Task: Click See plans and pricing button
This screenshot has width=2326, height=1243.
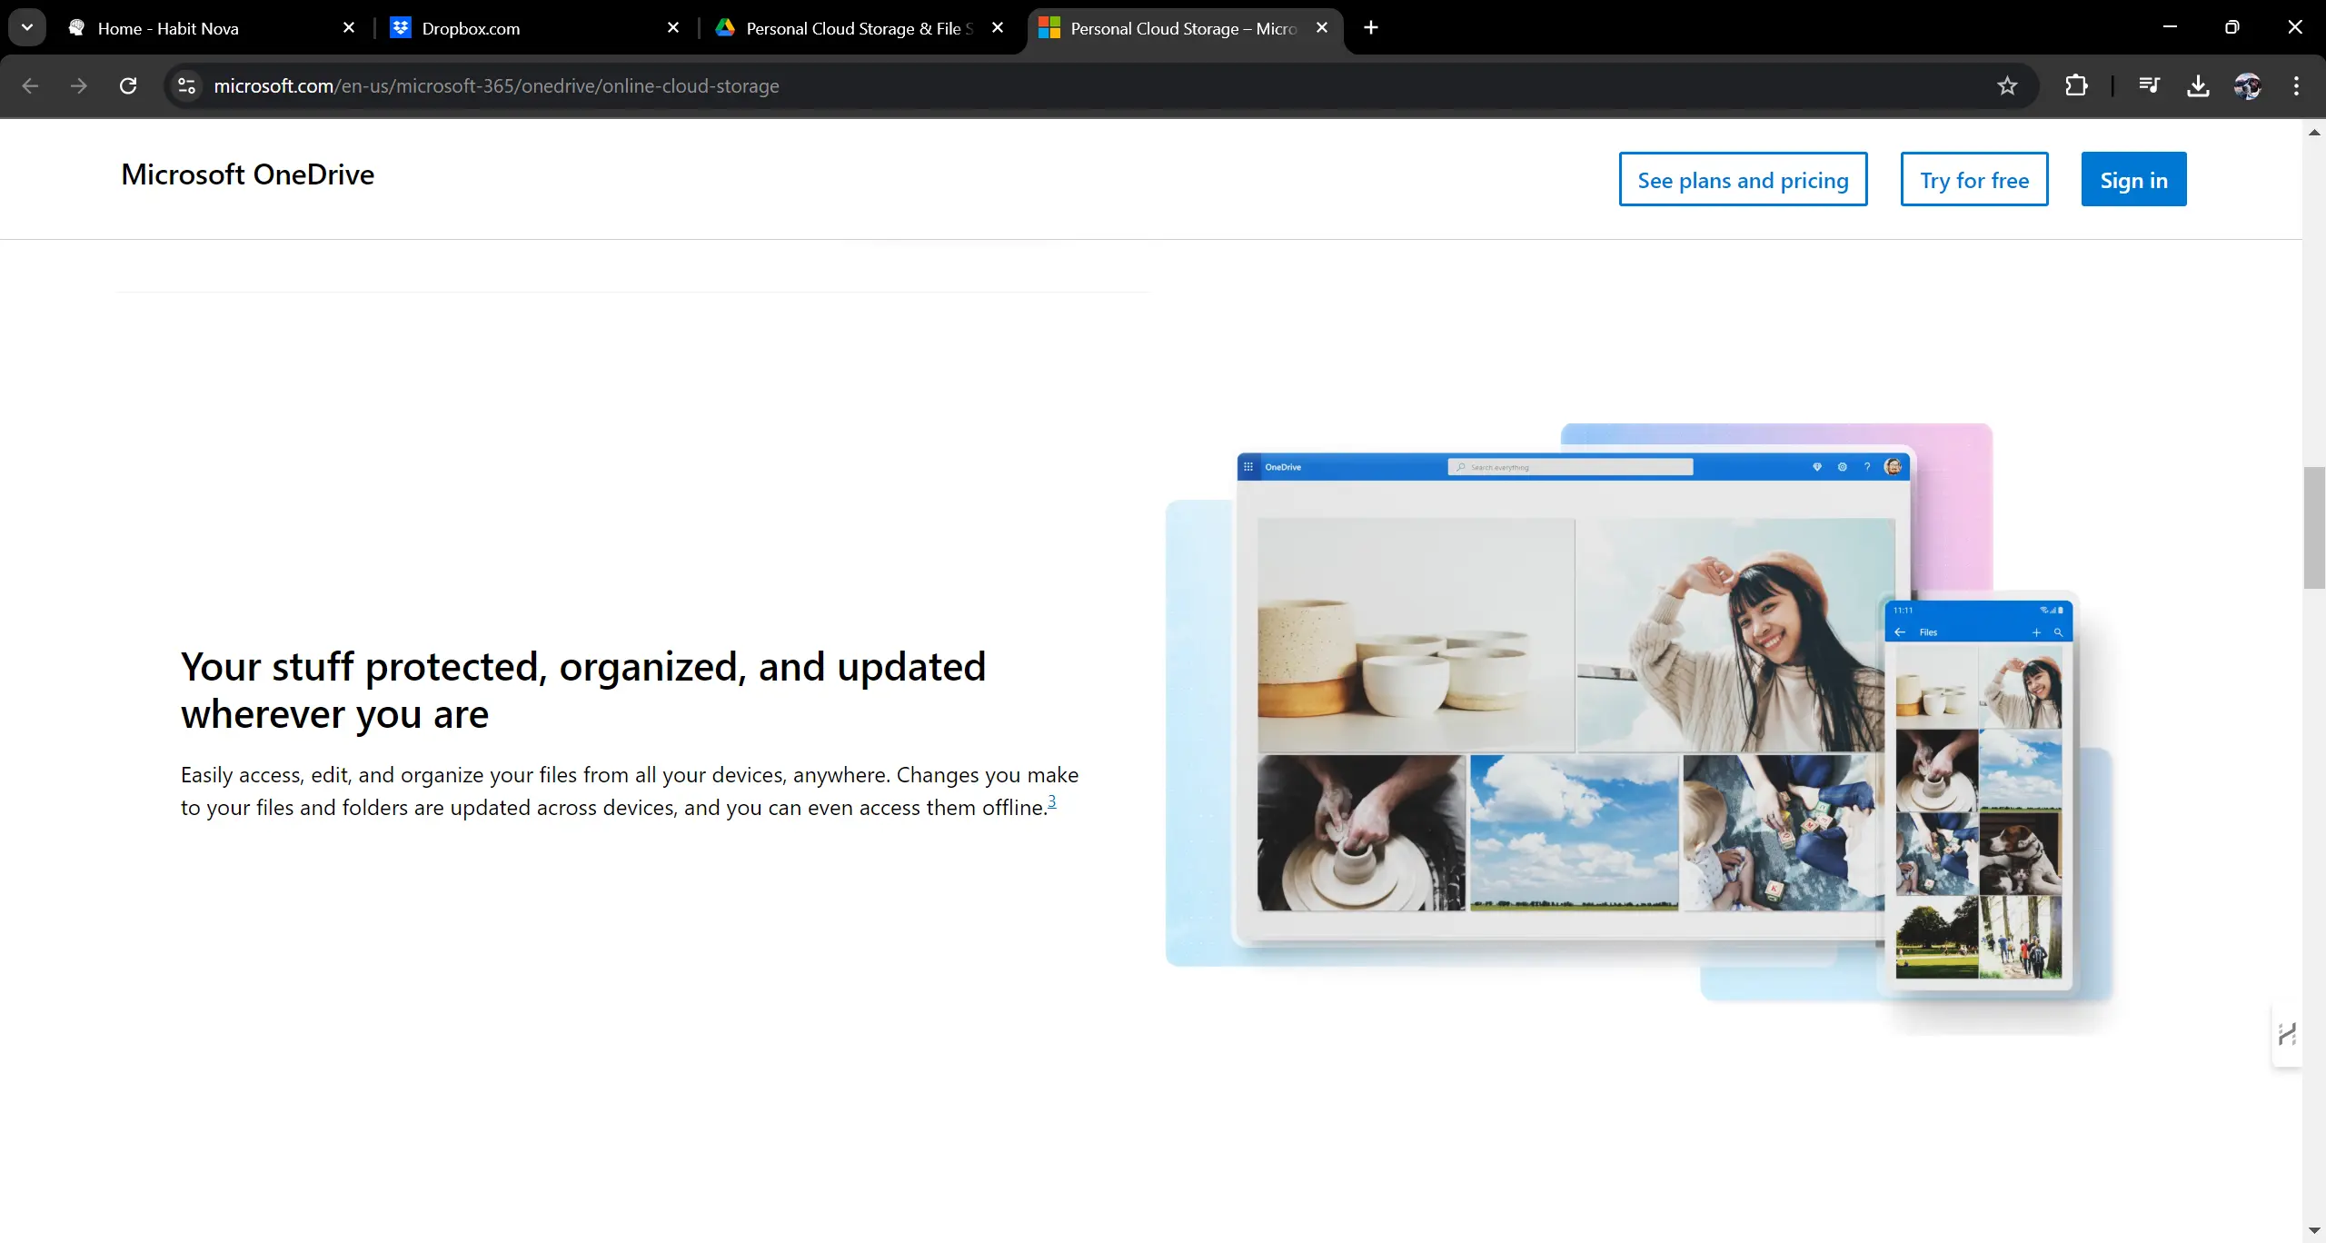Action: [1743, 179]
